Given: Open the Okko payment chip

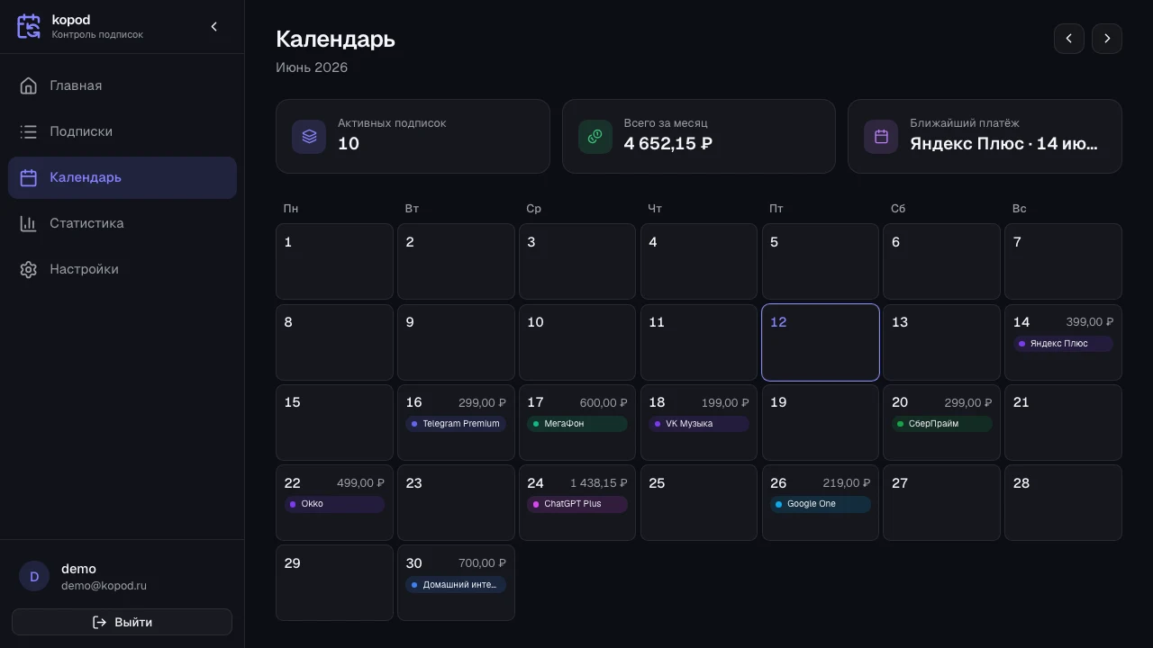Looking at the screenshot, I should pos(334,504).
